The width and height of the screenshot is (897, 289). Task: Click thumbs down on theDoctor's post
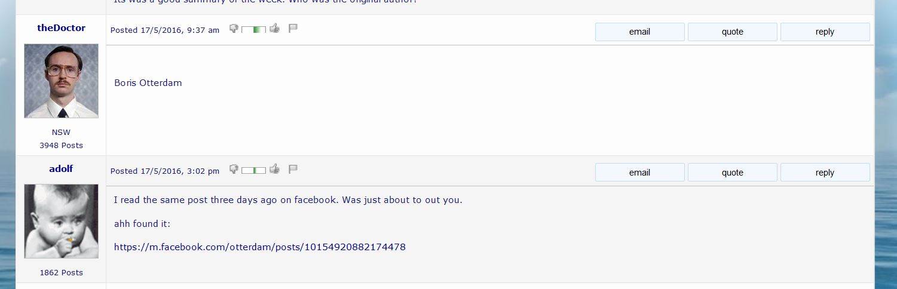point(234,28)
